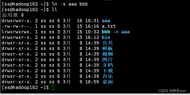
Task: Select the 图片 directory name
Action: [x=107, y=60]
